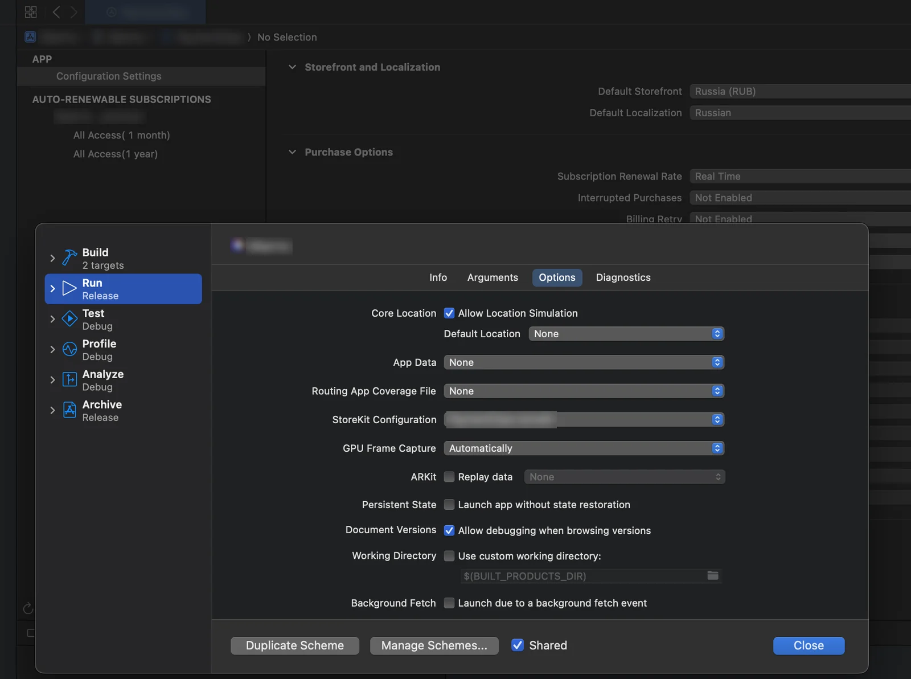Open the StoreKit Configuration dropdown
The height and width of the screenshot is (679, 911).
point(584,420)
